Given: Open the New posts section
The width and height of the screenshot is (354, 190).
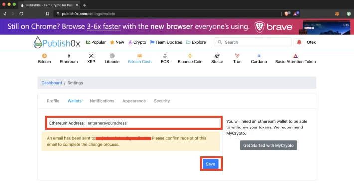Looking at the screenshot, I should point(117,42).
